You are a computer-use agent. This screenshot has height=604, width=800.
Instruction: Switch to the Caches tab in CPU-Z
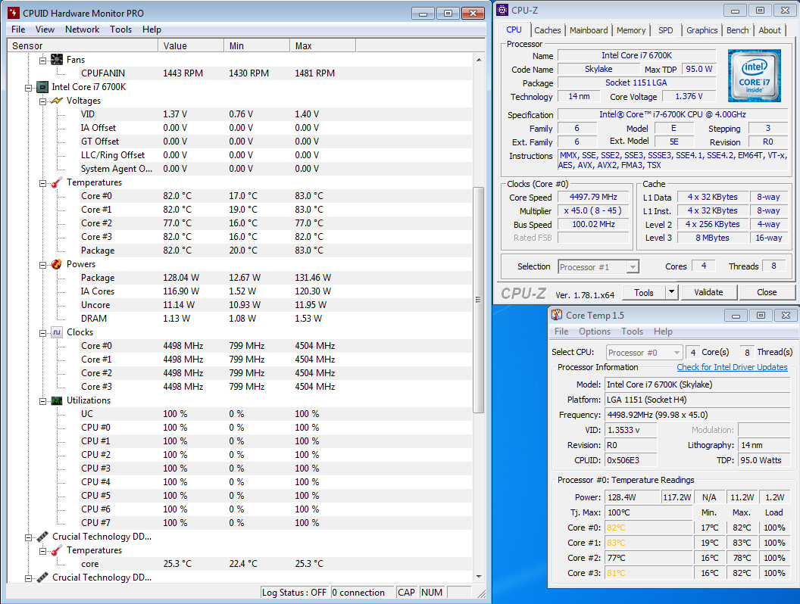pyautogui.click(x=548, y=30)
